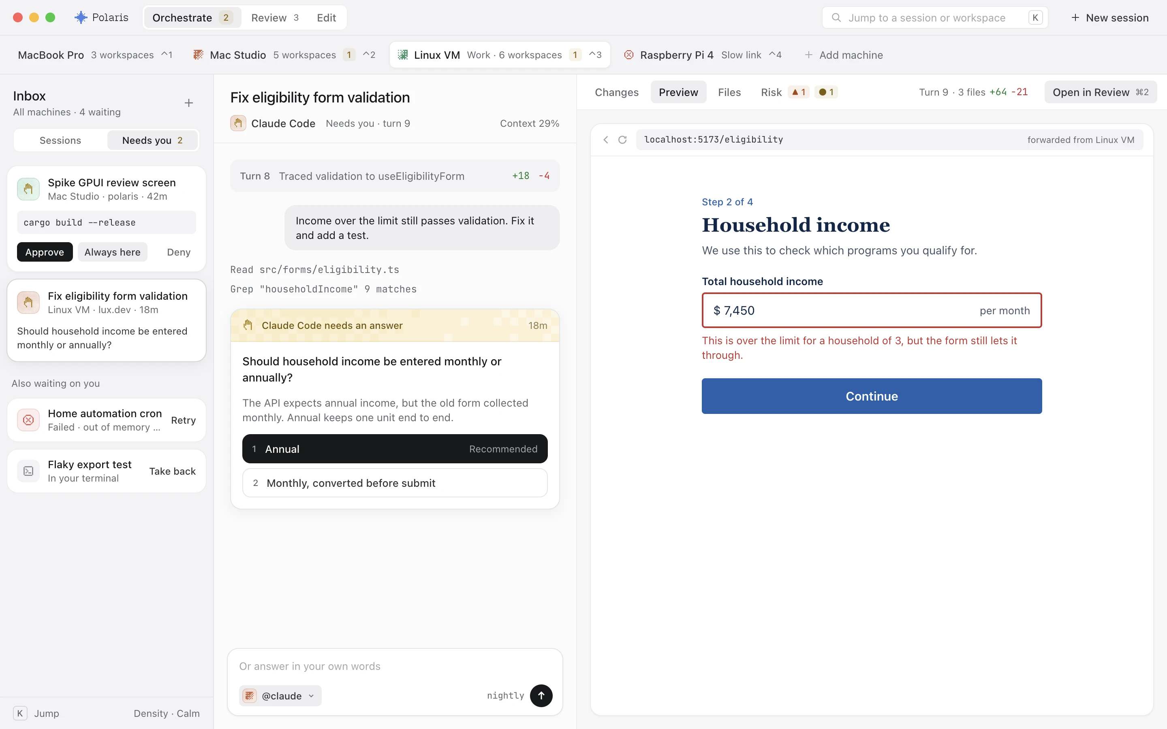The image size is (1167, 729).
Task: Select the Annual recommended option
Action: click(x=395, y=449)
